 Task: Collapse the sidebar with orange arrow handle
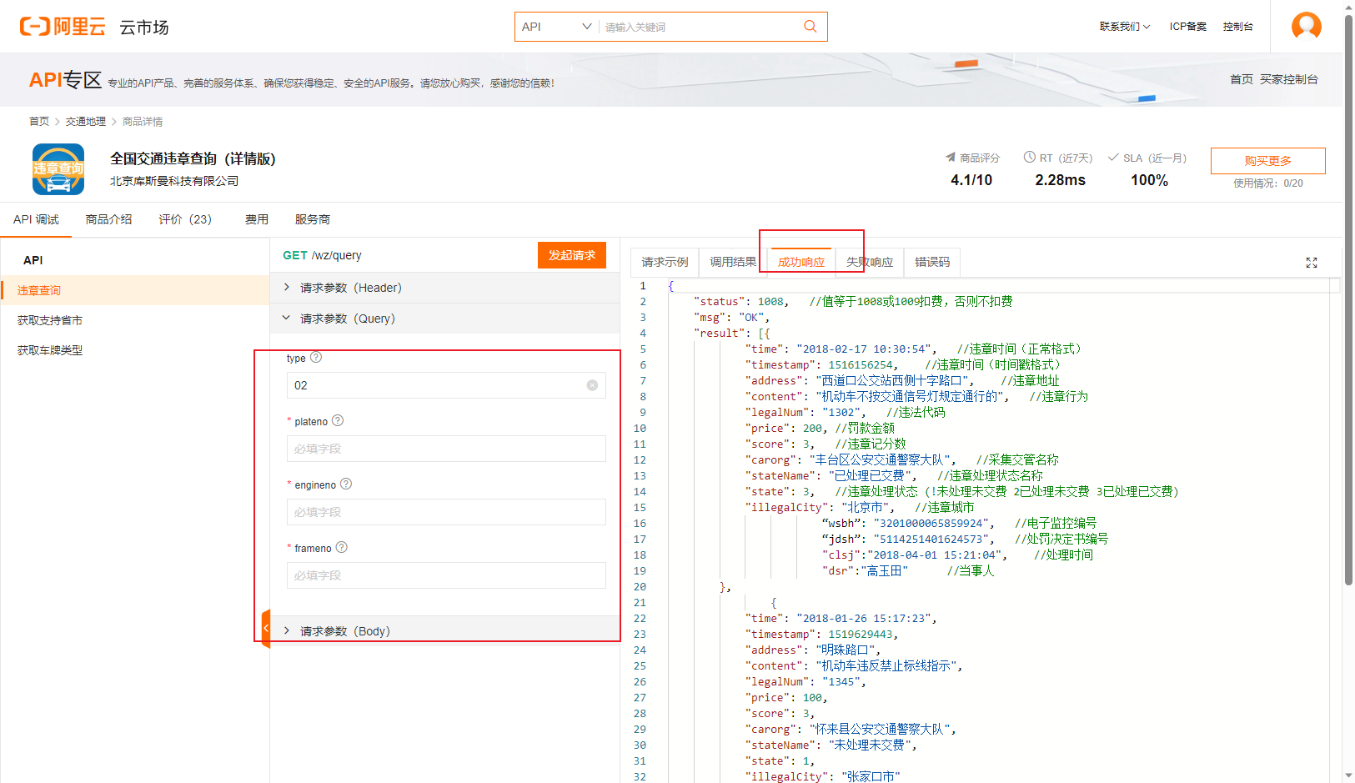pos(266,629)
